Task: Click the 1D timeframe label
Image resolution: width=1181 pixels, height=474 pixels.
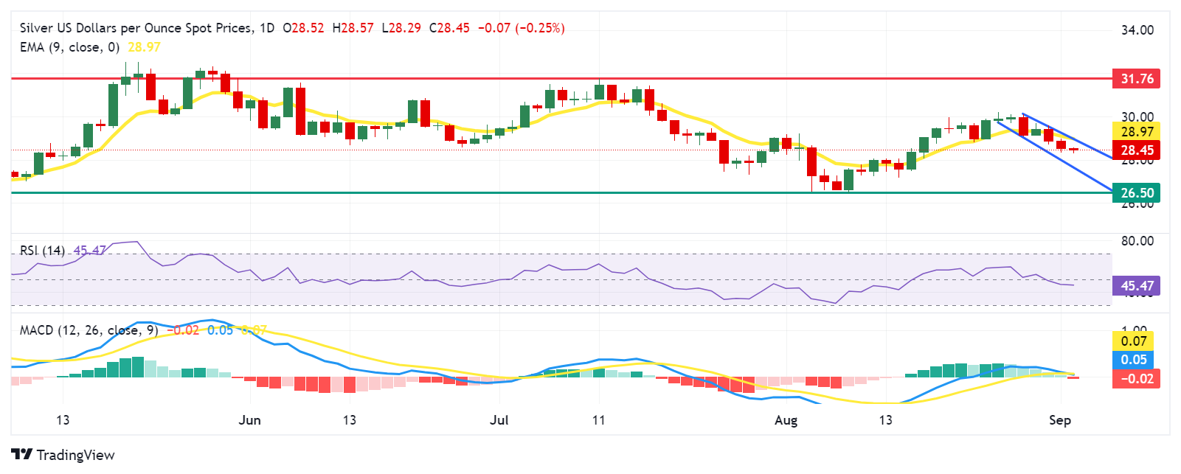Action: [267, 28]
